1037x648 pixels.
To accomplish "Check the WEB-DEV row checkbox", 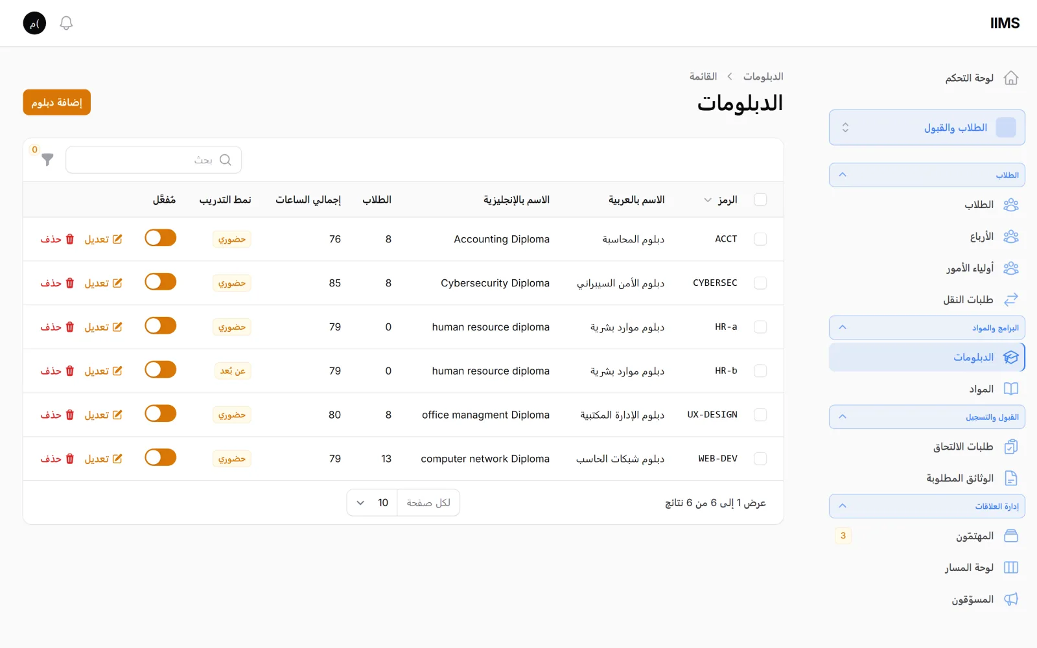I will point(760,459).
